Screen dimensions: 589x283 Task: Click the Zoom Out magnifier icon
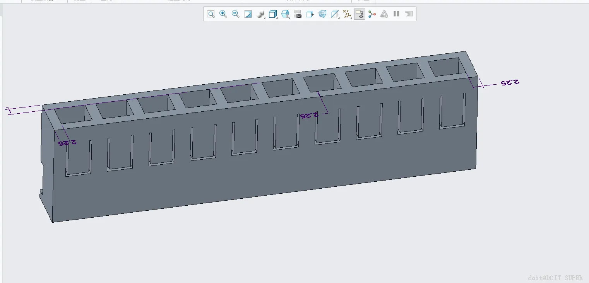[235, 14]
